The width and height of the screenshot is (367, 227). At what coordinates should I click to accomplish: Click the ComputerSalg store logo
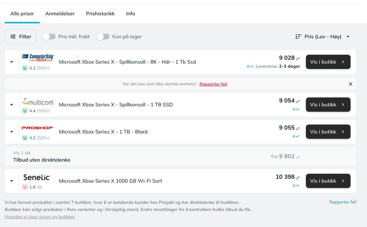pos(37,58)
